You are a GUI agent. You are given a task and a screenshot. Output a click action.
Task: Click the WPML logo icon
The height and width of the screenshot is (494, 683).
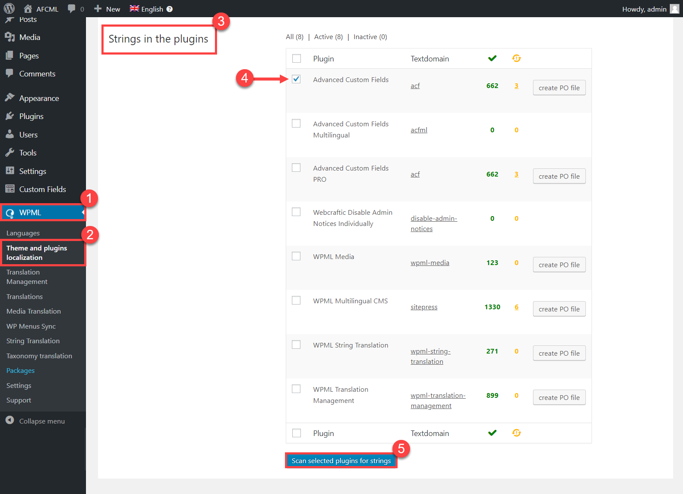click(9, 213)
